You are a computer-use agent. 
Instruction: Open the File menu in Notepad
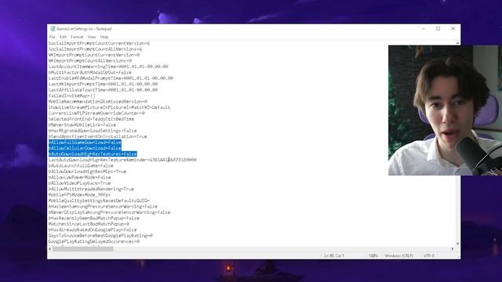pos(53,37)
